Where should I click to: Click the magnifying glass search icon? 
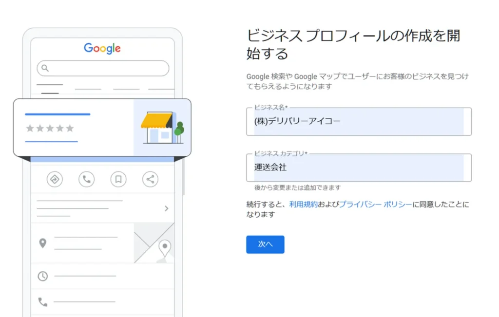(45, 68)
